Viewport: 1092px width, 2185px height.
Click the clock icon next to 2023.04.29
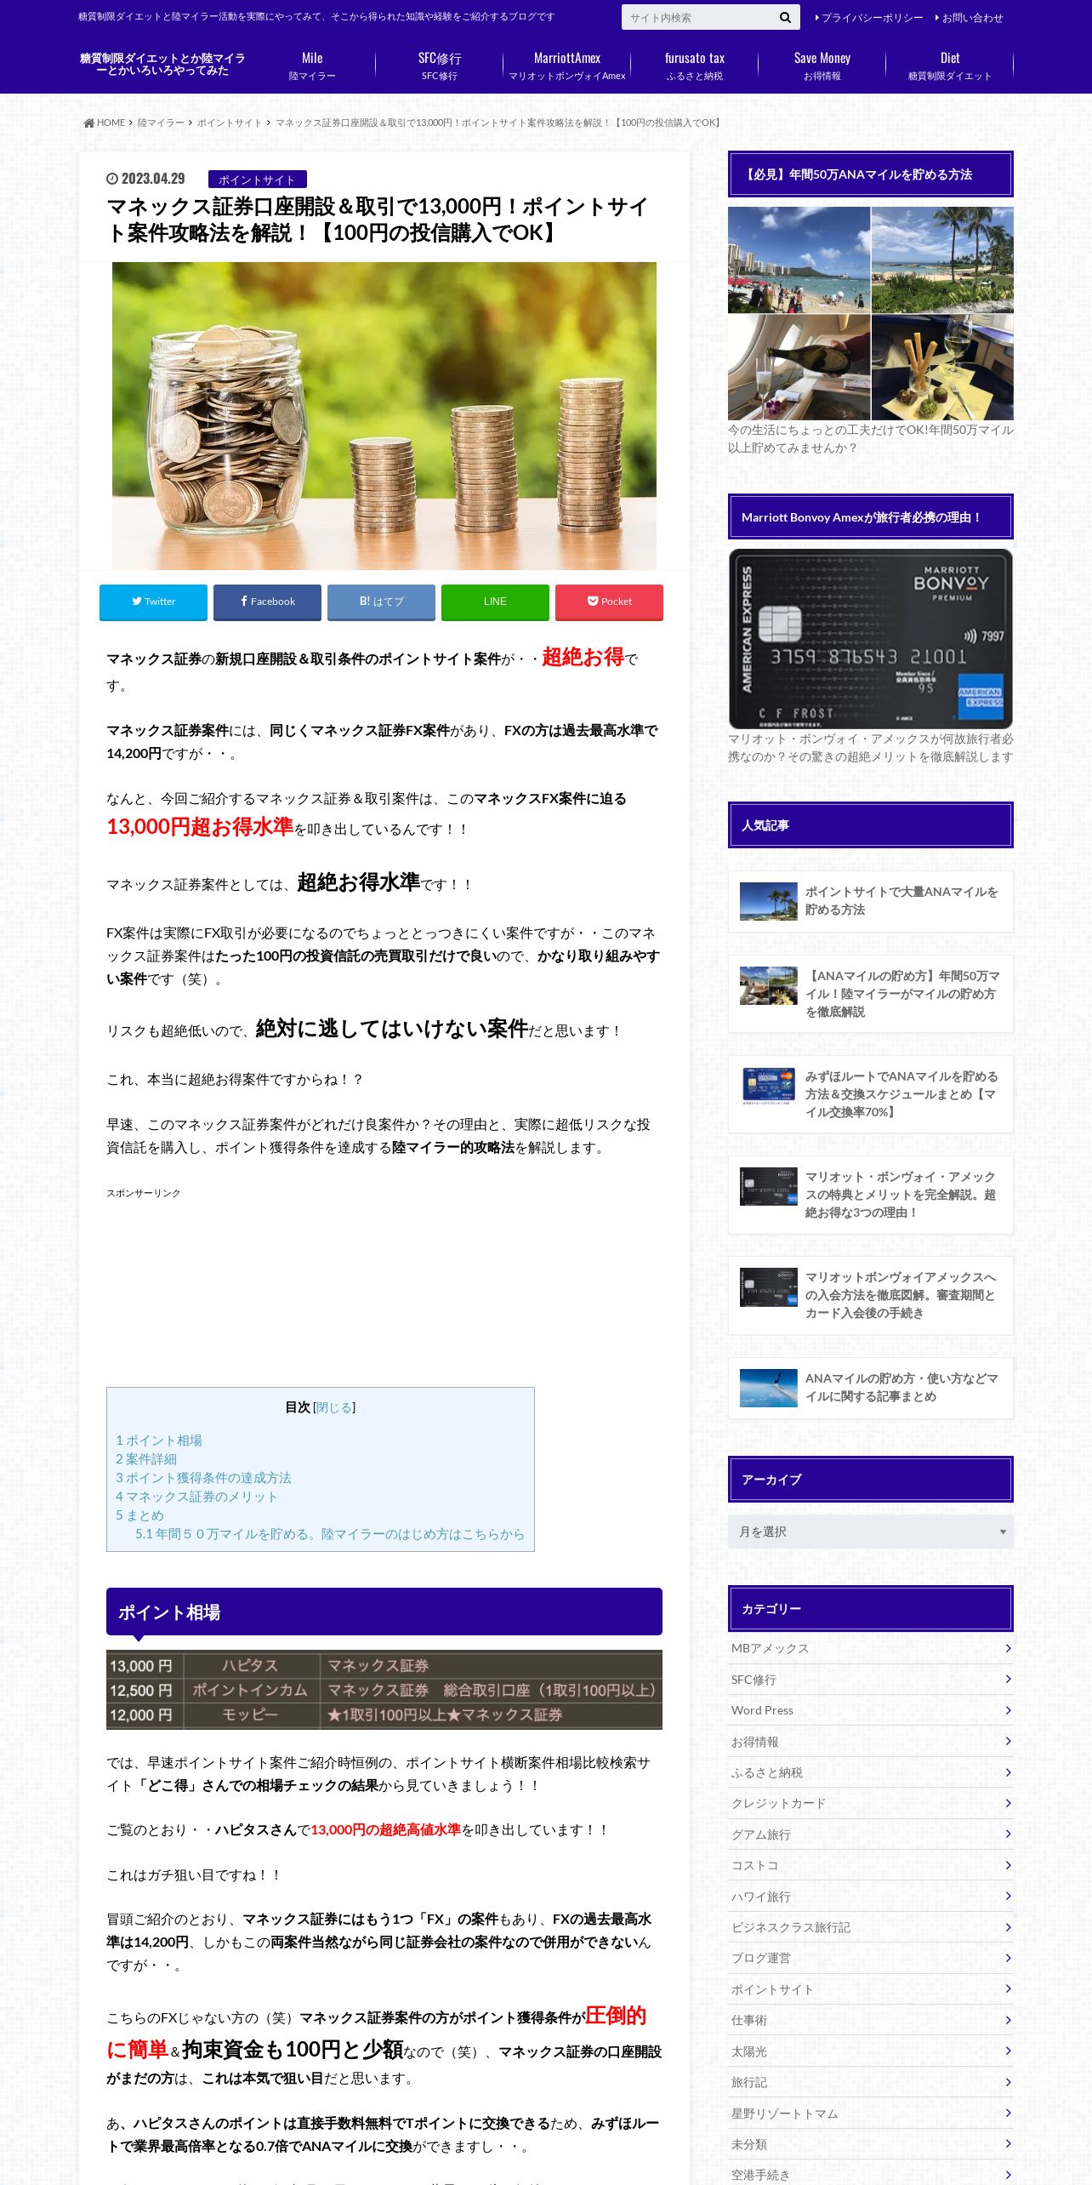coord(111,179)
